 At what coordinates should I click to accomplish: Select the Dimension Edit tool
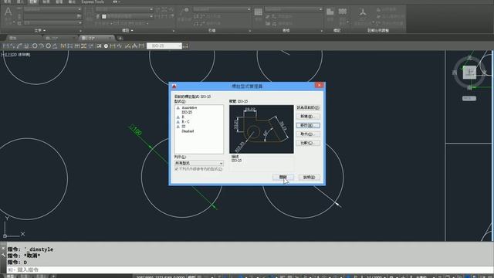pyautogui.click(x=127, y=46)
